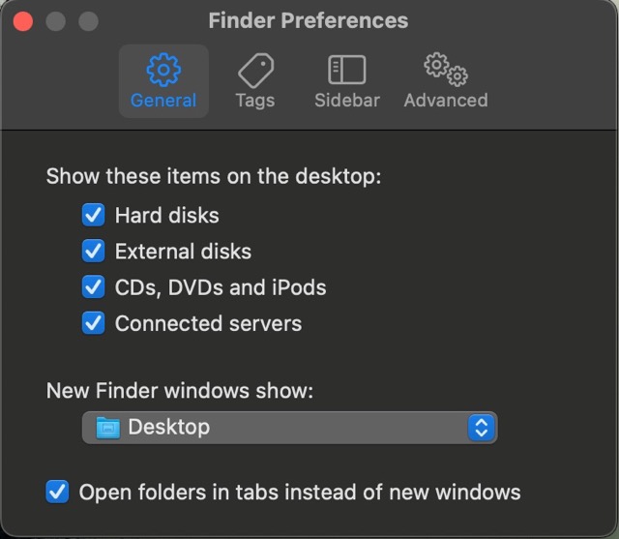The image size is (619, 539).
Task: Click the Desktop folder icon in popup
Action: [108, 427]
